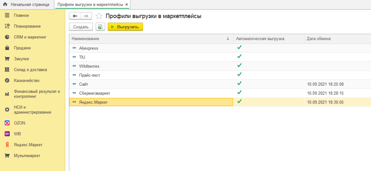Click the back navigation arrow button
The image size is (371, 171).
[75, 16]
